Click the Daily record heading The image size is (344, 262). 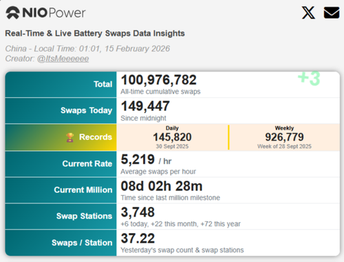(x=172, y=128)
